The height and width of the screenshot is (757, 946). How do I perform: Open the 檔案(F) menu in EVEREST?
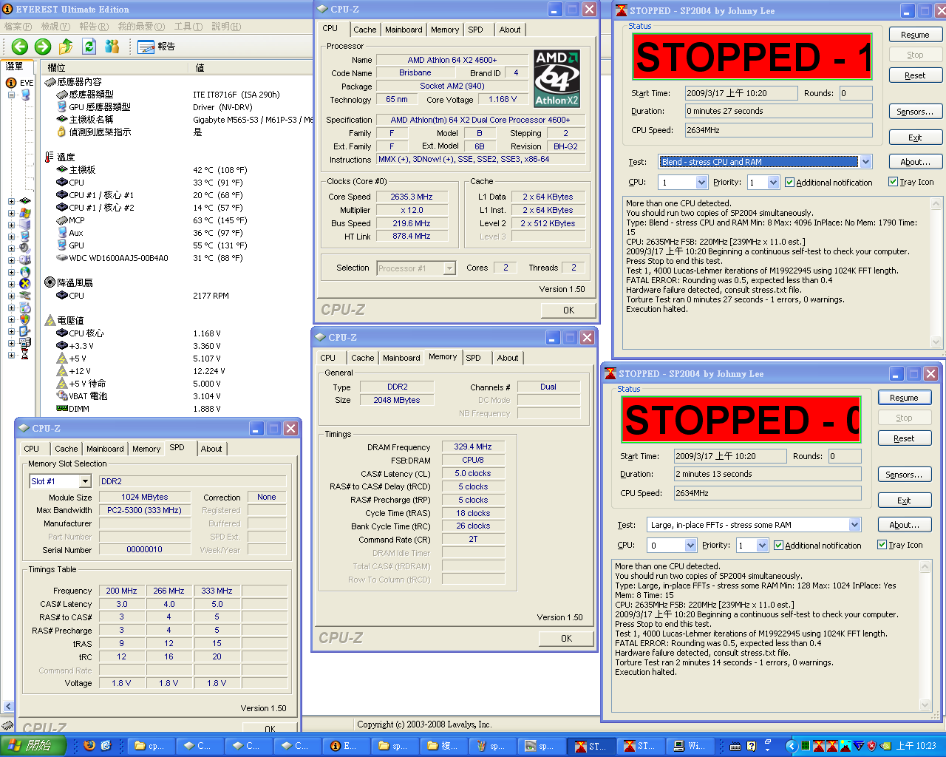[x=18, y=26]
